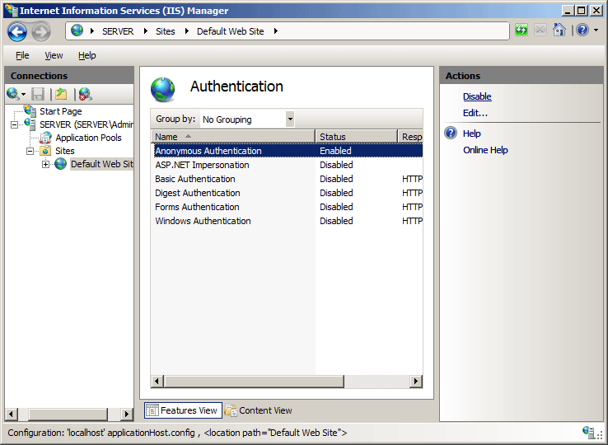Image resolution: width=608 pixels, height=445 pixels.
Task: Click the Delete Connection icon in Connections
Action: (x=85, y=94)
